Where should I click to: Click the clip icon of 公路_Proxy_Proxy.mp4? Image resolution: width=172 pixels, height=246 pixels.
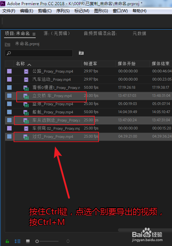coord(26,71)
